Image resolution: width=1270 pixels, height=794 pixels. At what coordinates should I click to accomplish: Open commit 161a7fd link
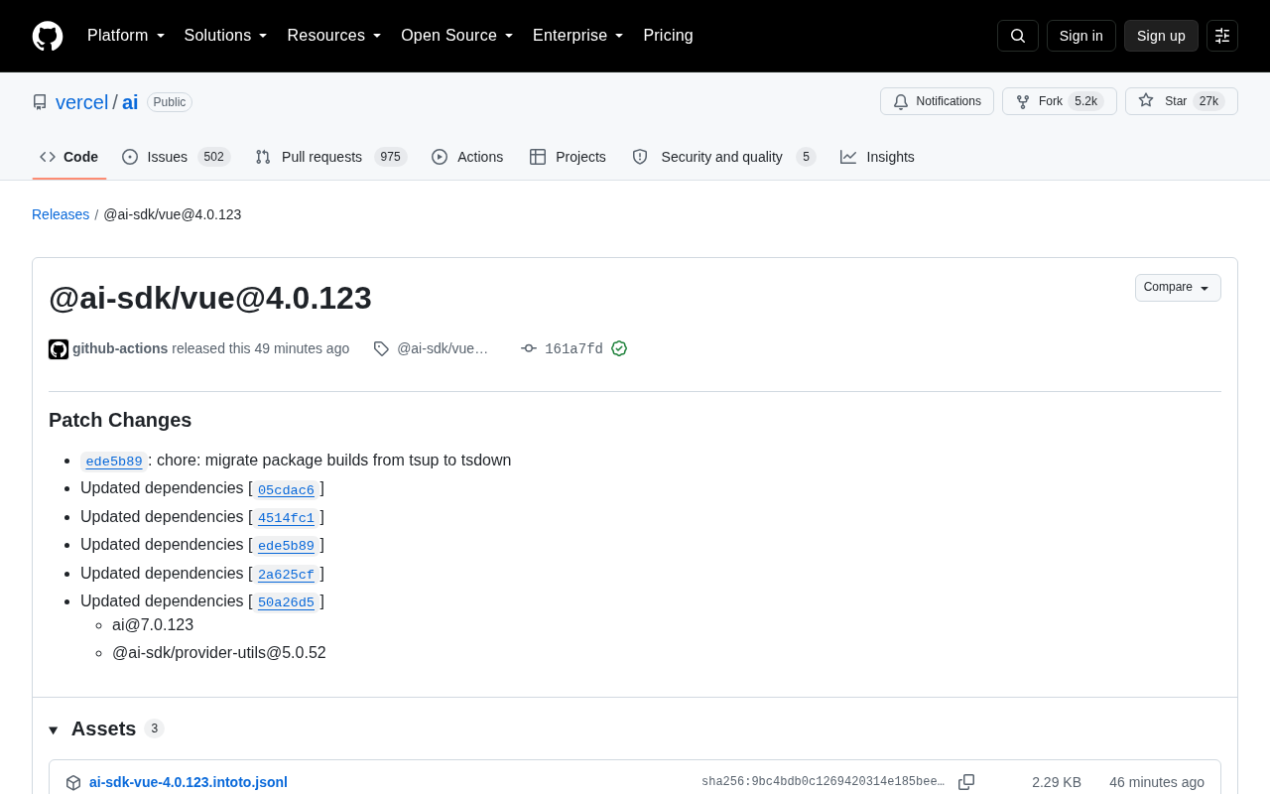tap(573, 348)
